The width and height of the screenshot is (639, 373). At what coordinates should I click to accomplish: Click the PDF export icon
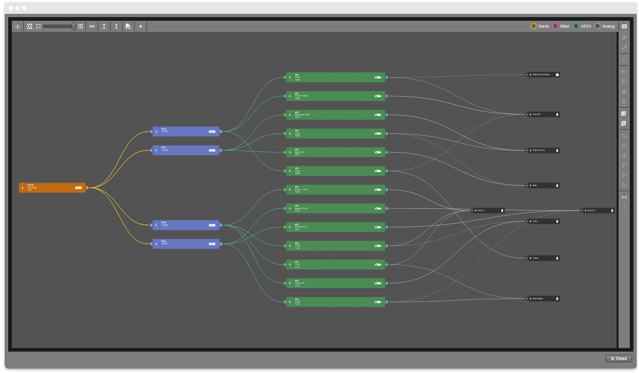tap(128, 26)
